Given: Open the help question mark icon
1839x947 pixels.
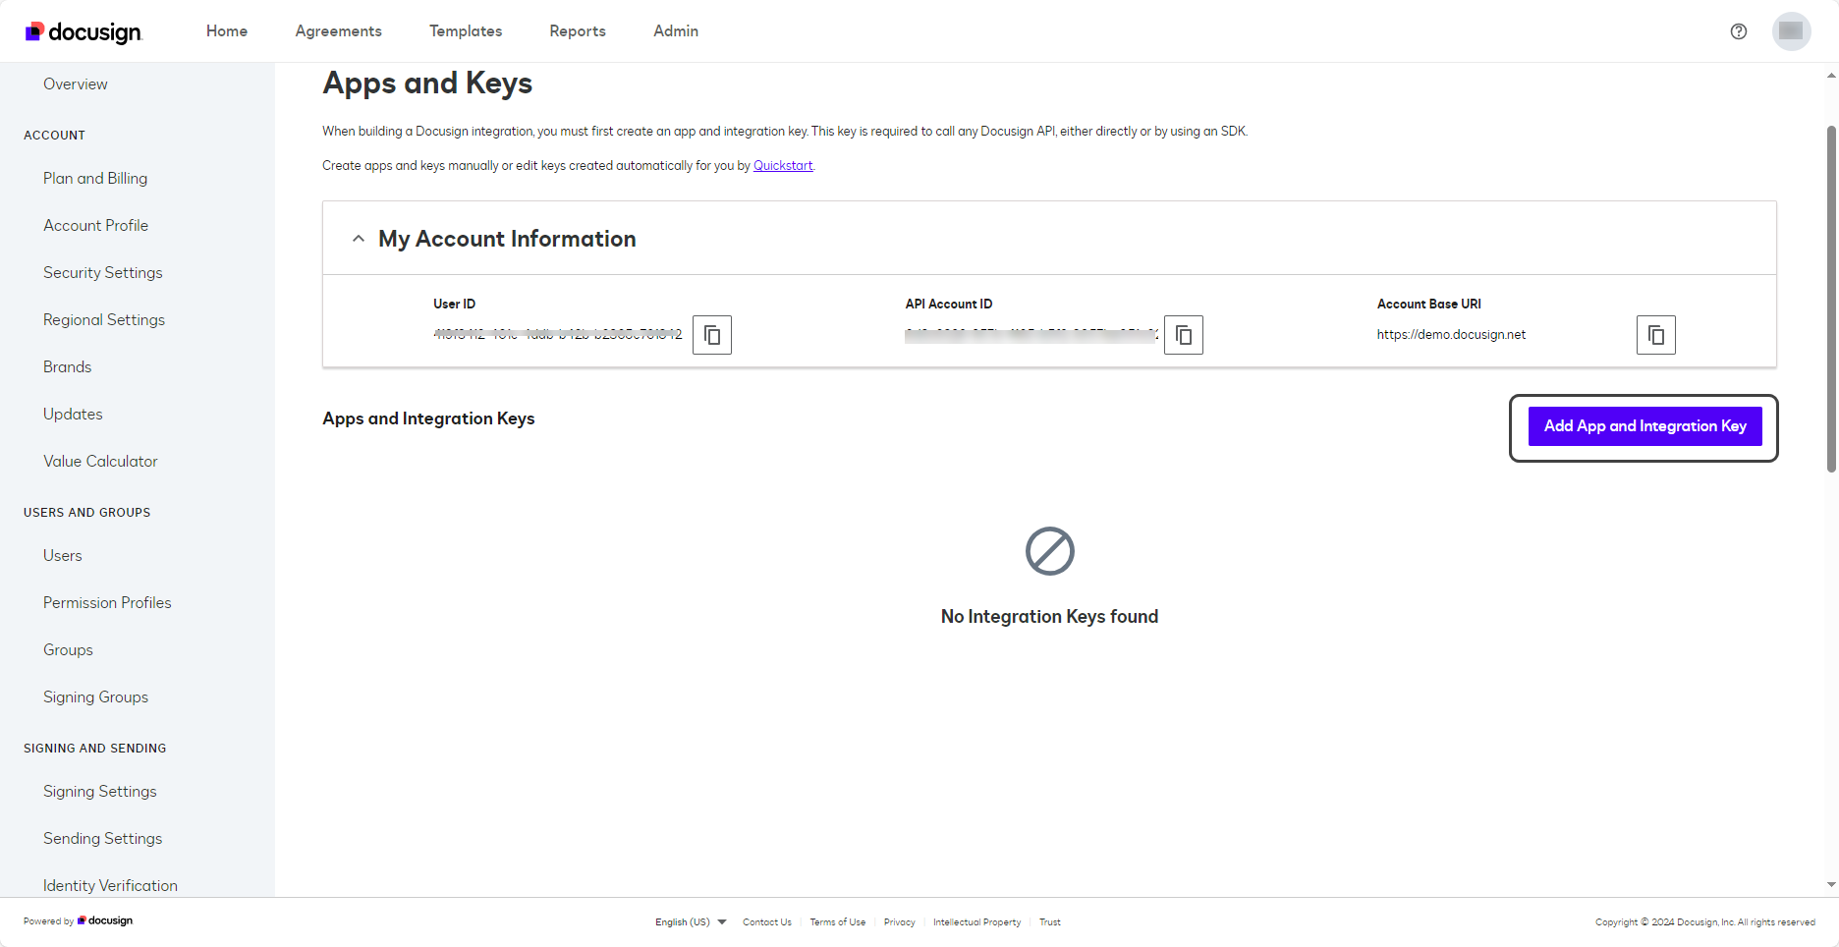Looking at the screenshot, I should coord(1739,31).
